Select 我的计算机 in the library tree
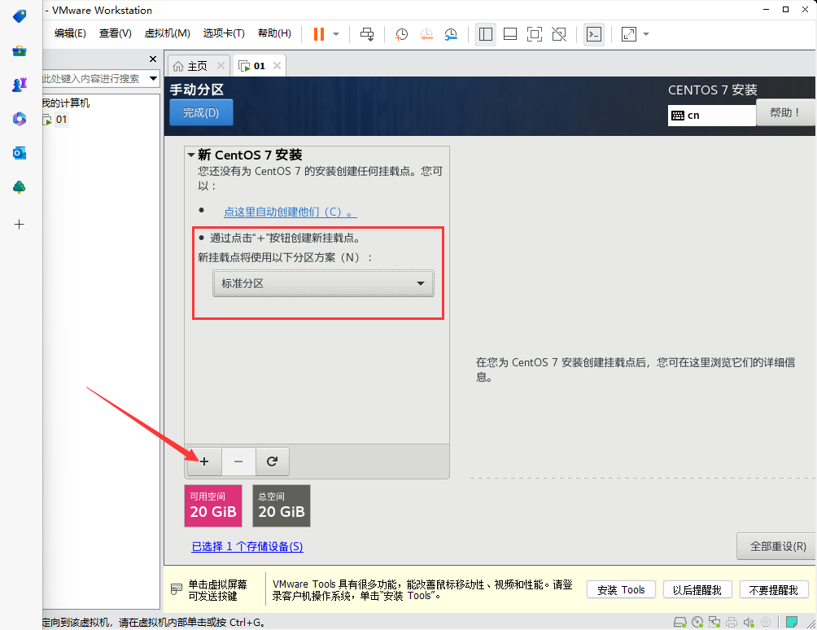The height and width of the screenshot is (630, 817). click(66, 103)
